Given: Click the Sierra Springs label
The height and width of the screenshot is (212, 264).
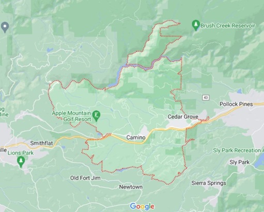Looking at the screenshot, I should [x=209, y=183].
